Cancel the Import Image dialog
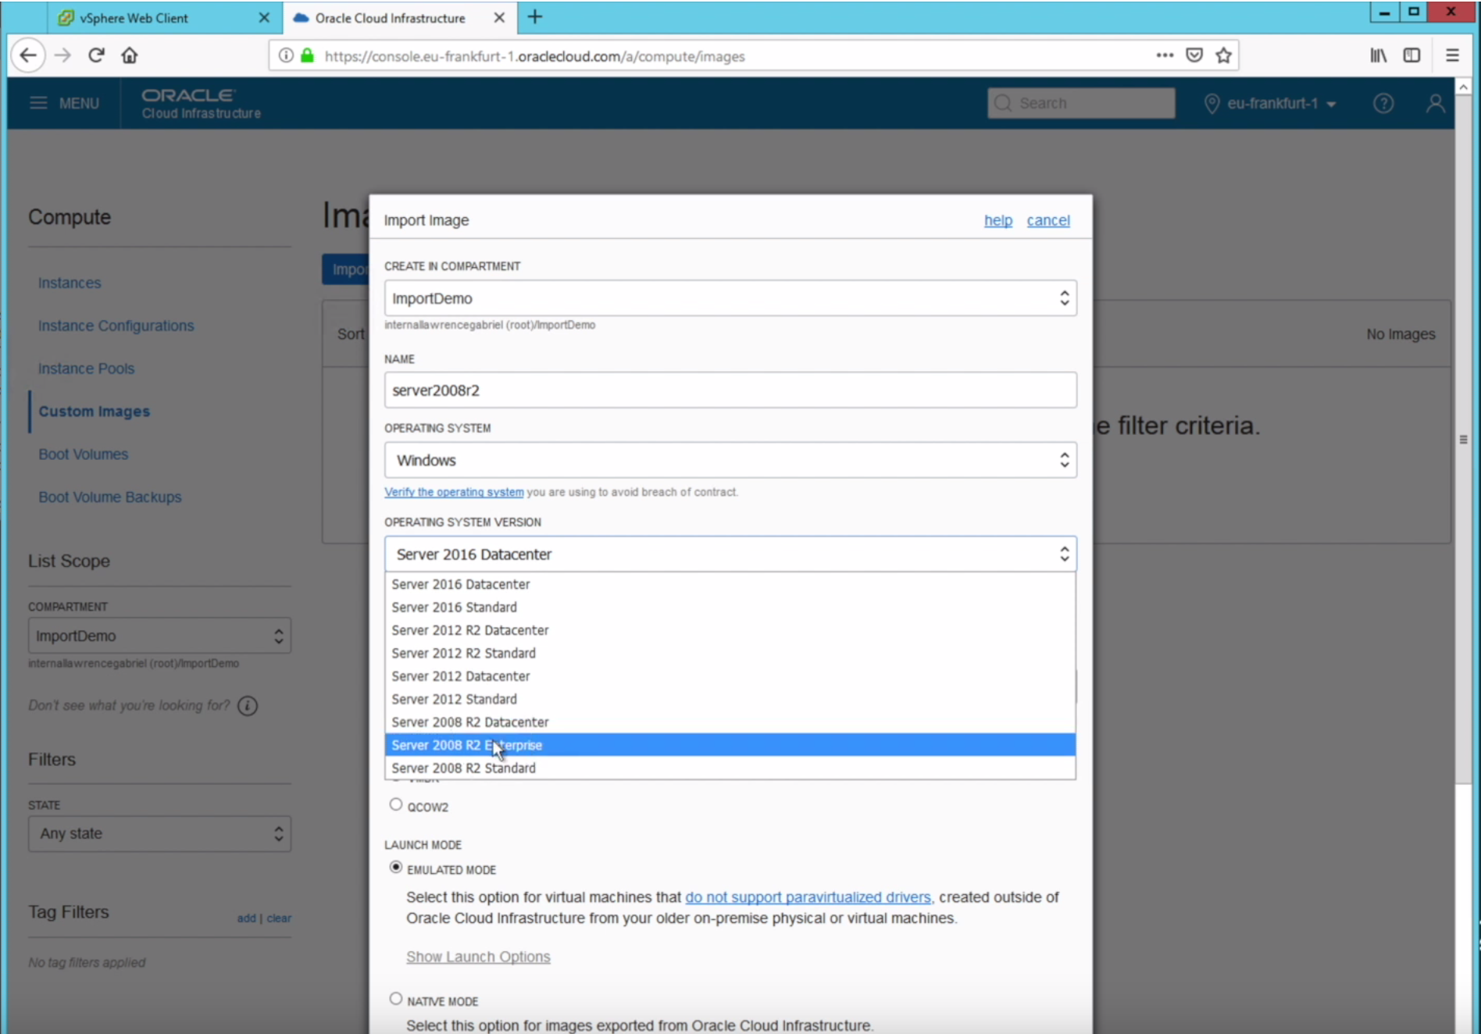Viewport: 1481px width, 1034px height. 1048,220
